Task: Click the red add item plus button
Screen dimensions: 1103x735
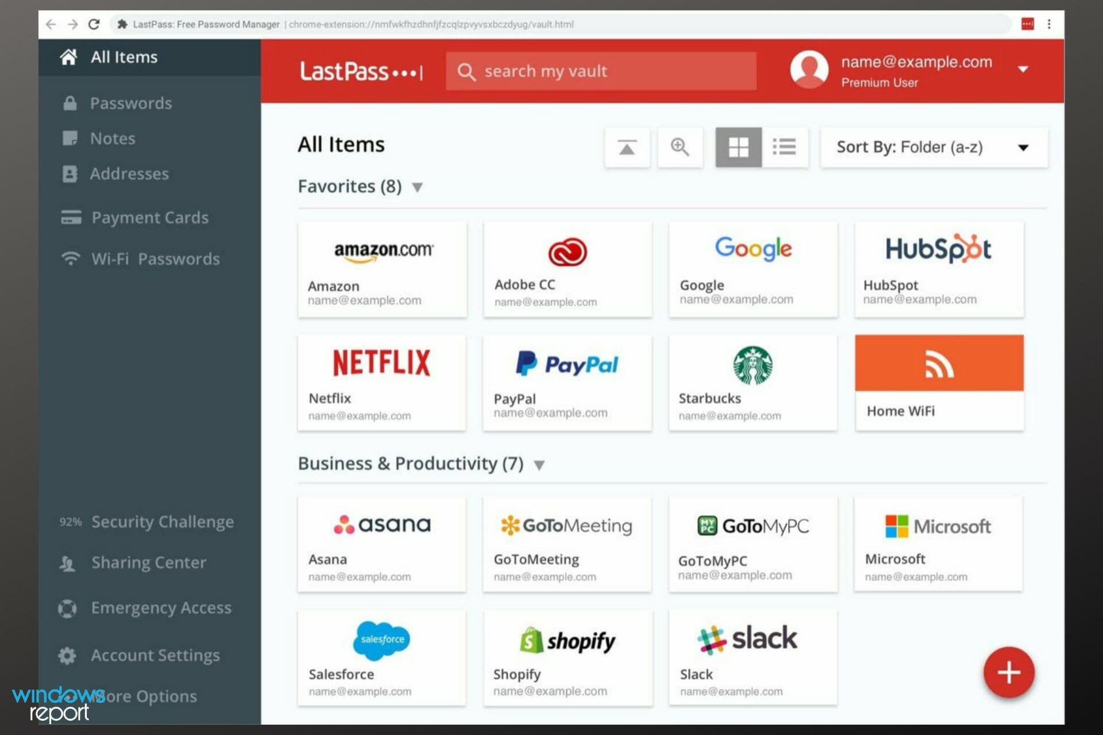Action: click(x=1009, y=672)
